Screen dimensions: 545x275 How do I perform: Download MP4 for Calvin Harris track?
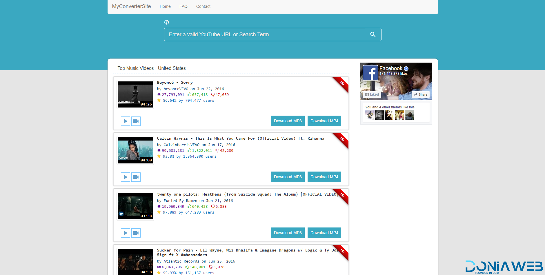click(x=324, y=177)
